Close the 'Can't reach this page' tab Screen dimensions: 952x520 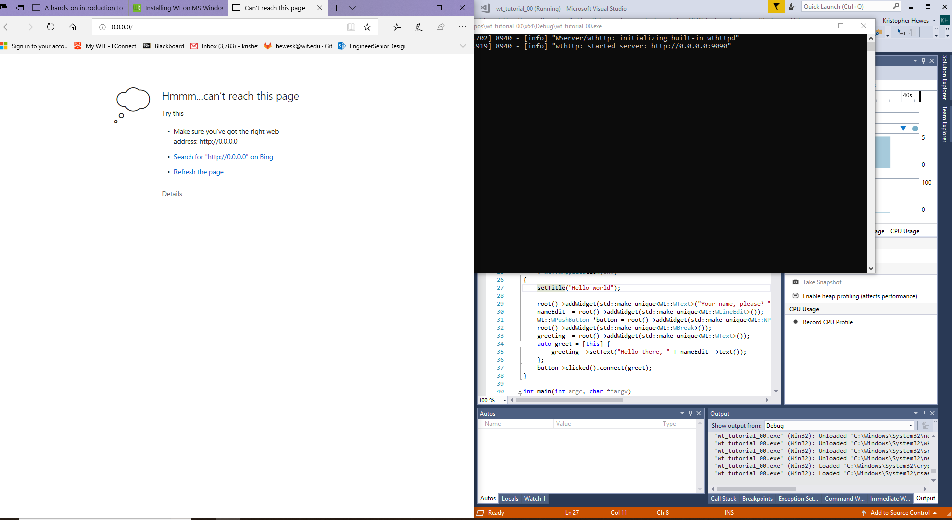320,8
